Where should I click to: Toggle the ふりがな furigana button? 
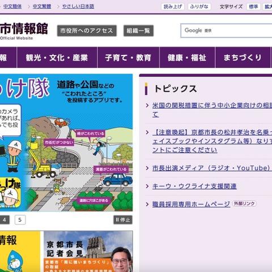[x=199, y=7]
